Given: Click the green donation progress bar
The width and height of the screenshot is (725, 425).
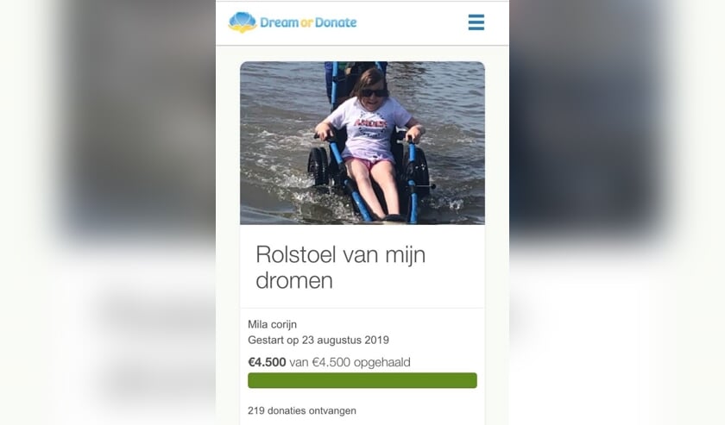Looking at the screenshot, I should [362, 380].
